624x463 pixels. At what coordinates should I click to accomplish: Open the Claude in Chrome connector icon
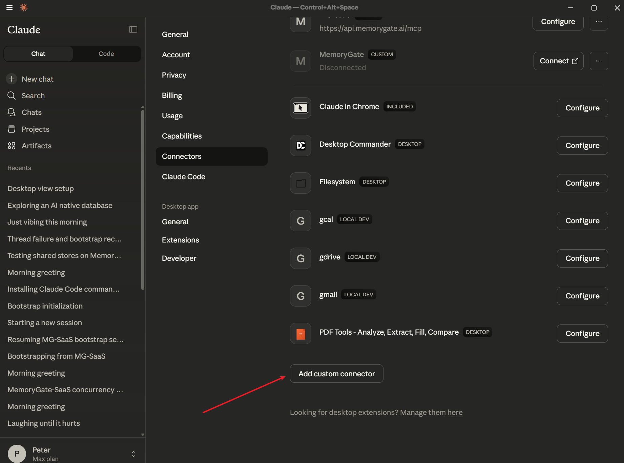300,108
